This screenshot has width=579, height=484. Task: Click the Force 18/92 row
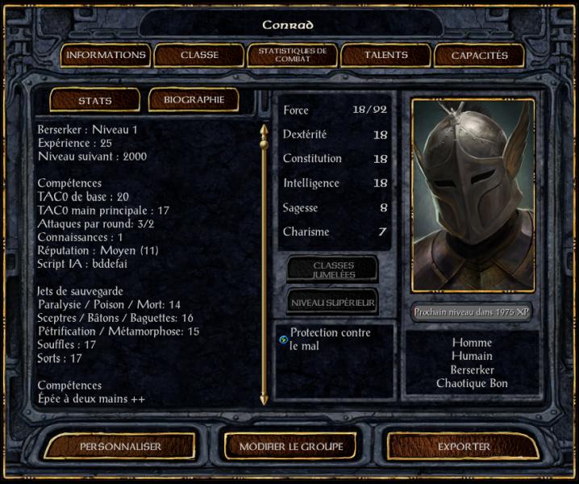tap(335, 110)
